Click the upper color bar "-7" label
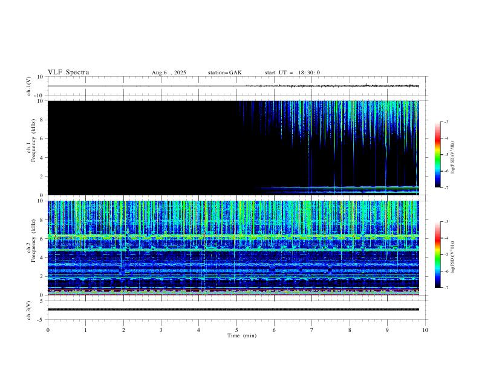 (446, 187)
